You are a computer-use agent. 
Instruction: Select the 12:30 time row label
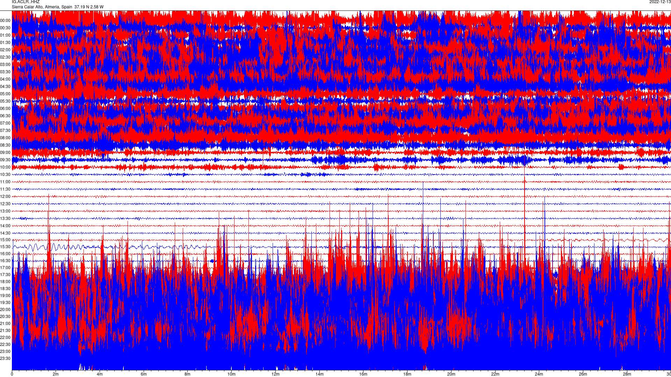point(5,204)
